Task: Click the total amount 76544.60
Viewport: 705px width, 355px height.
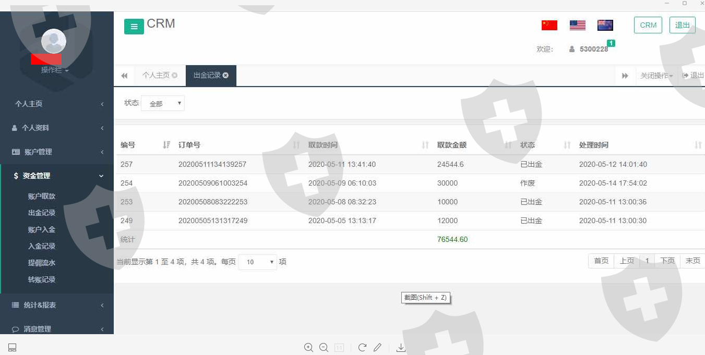Action: coord(452,239)
